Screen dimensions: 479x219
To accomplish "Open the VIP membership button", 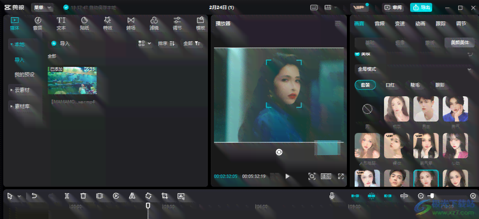I will 359,7.
